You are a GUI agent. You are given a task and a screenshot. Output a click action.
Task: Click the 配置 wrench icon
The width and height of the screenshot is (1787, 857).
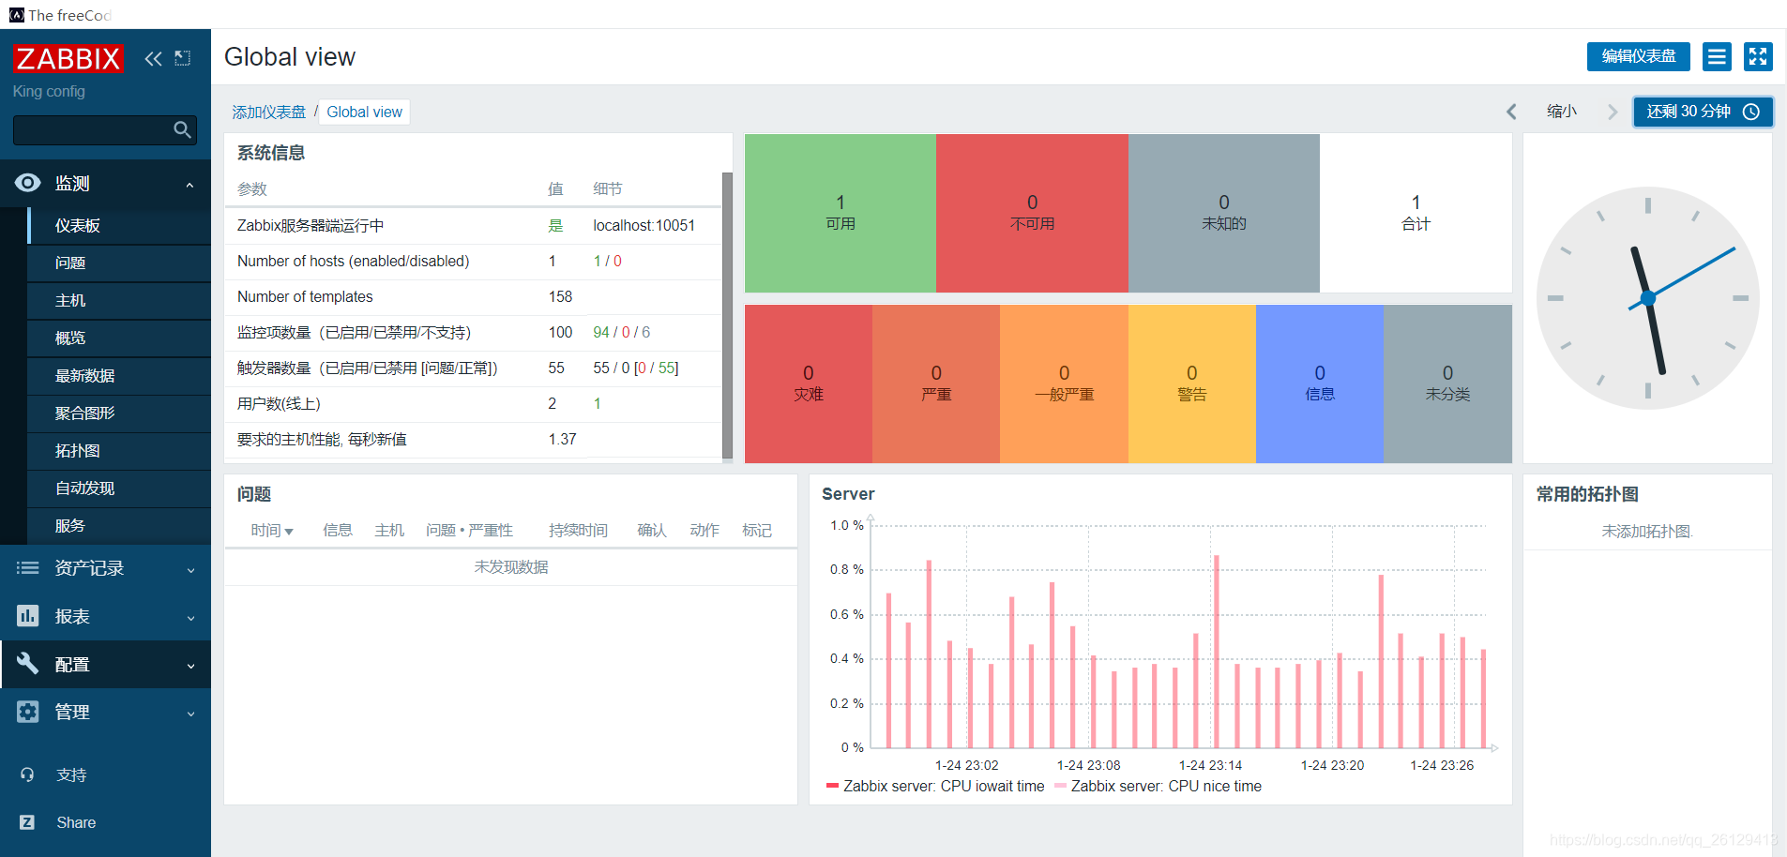28,663
